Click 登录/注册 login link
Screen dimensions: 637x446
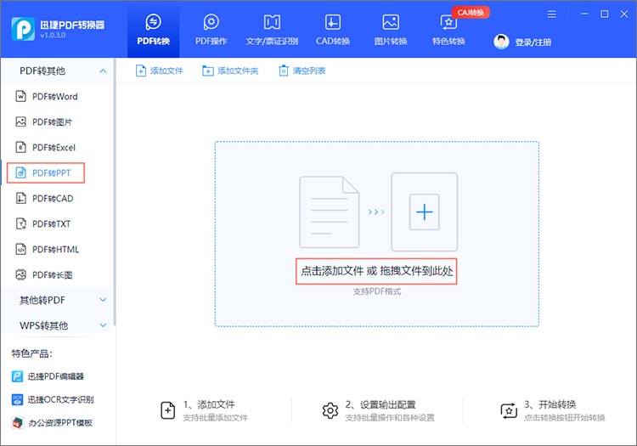[x=533, y=42]
